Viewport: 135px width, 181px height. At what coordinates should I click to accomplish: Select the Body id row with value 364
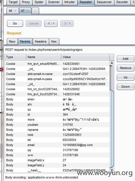tap(57, 114)
